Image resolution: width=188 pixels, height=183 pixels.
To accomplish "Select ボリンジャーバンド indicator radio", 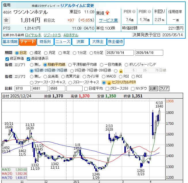I will pyautogui.click(x=126, y=65).
